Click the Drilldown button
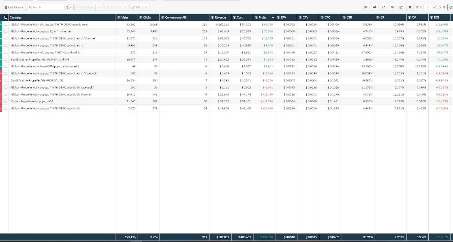 point(86,7)
